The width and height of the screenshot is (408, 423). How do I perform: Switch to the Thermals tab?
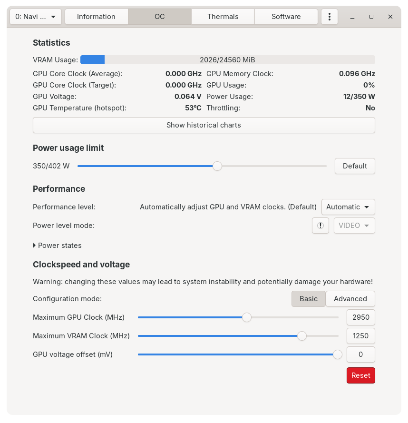tap(223, 16)
